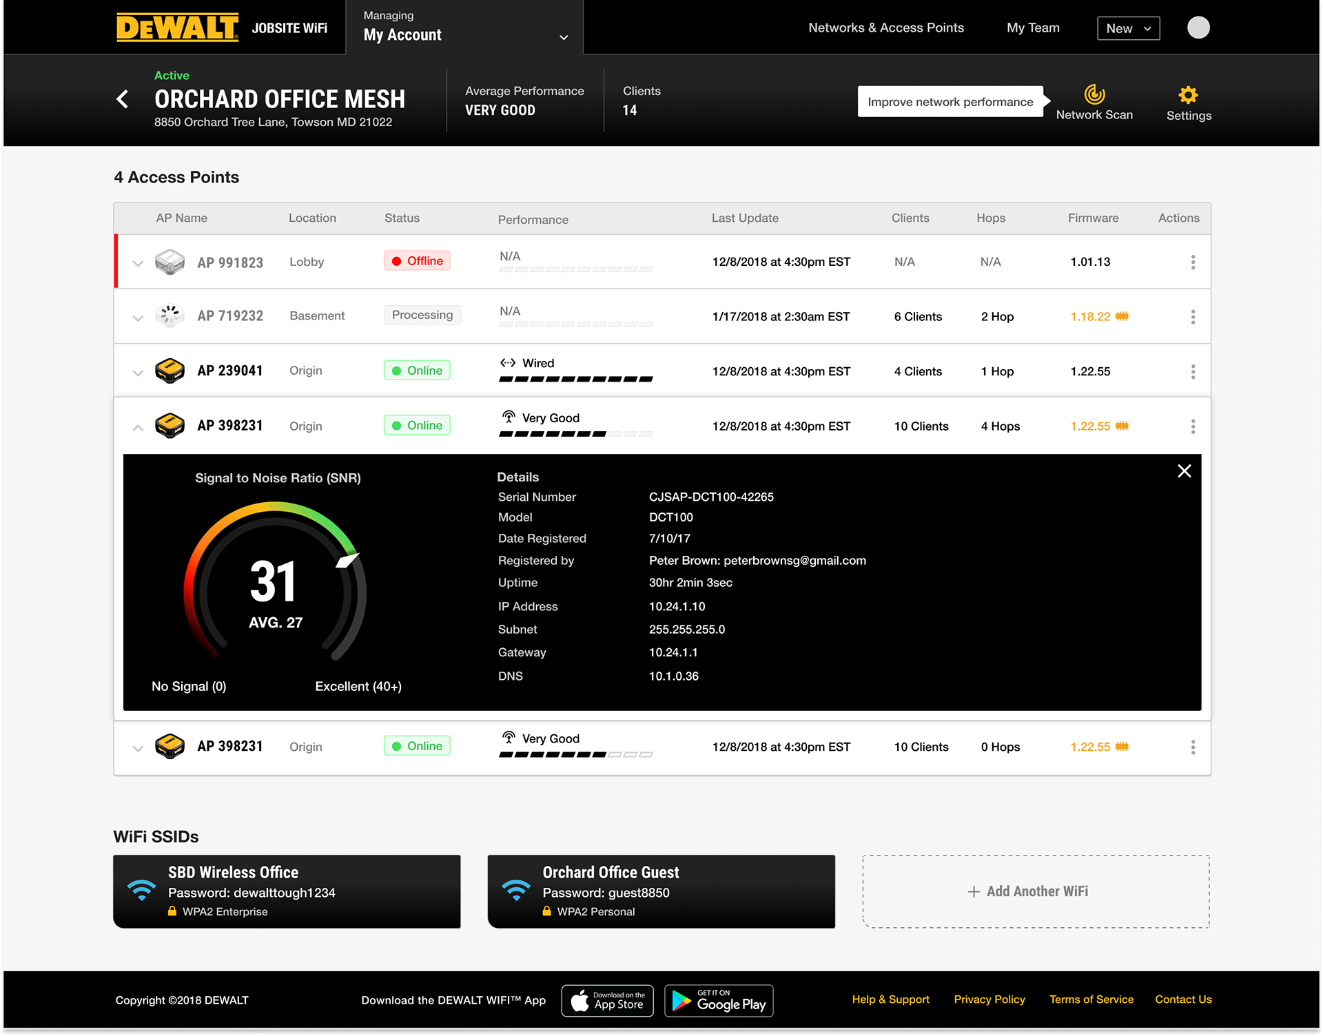1323x1036 pixels.
Task: Open Contact Us link
Action: pos(1183,999)
